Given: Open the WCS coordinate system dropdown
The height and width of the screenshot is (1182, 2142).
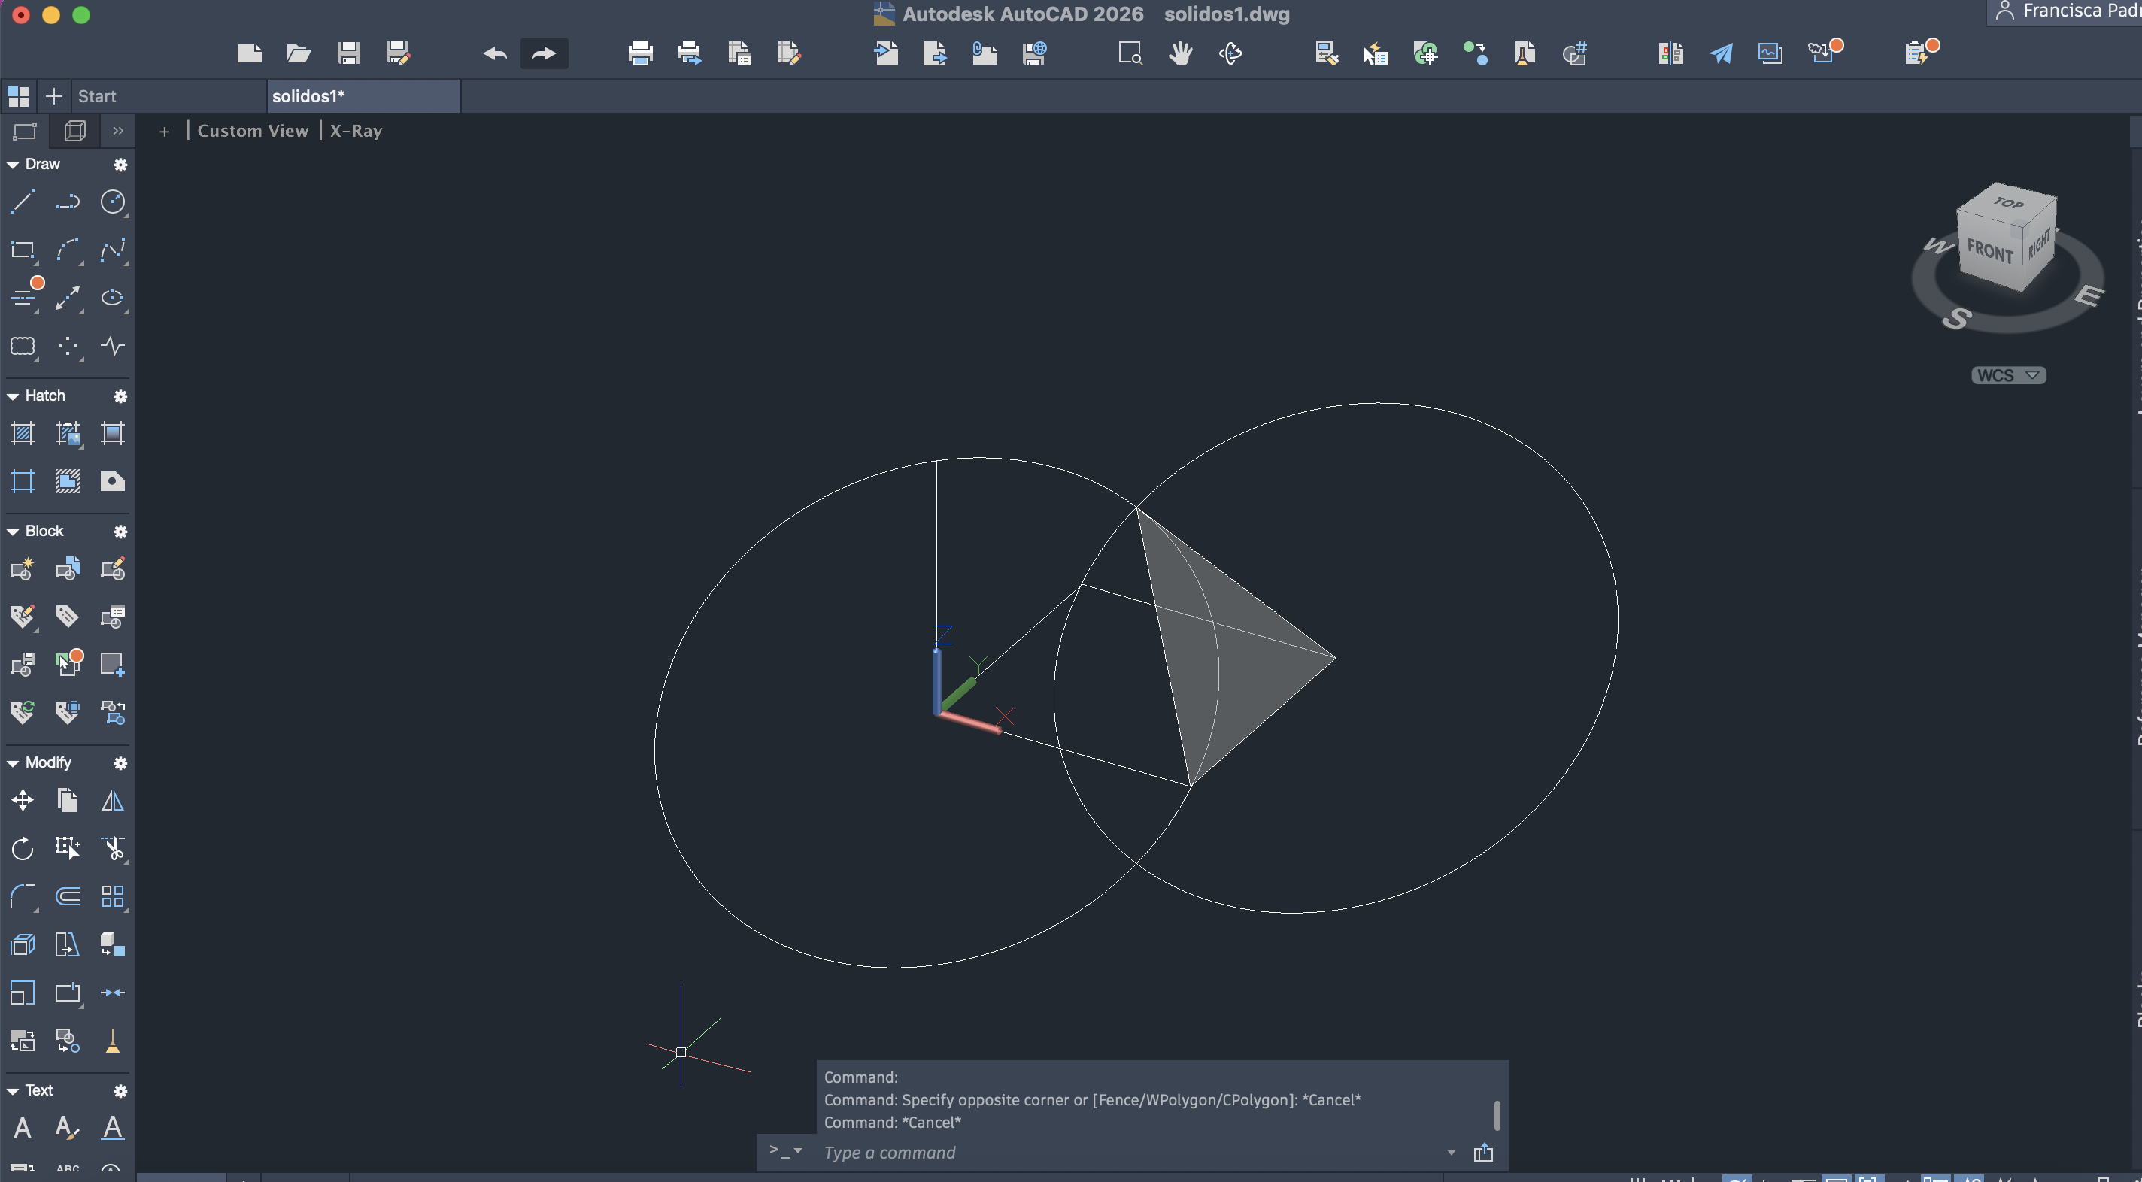Looking at the screenshot, I should point(2008,376).
